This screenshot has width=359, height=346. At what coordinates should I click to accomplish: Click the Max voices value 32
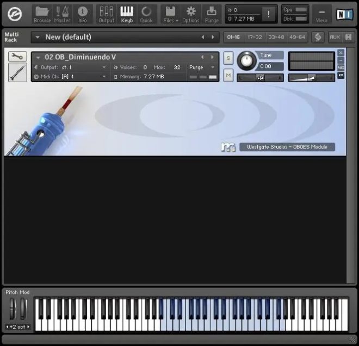[x=177, y=67]
